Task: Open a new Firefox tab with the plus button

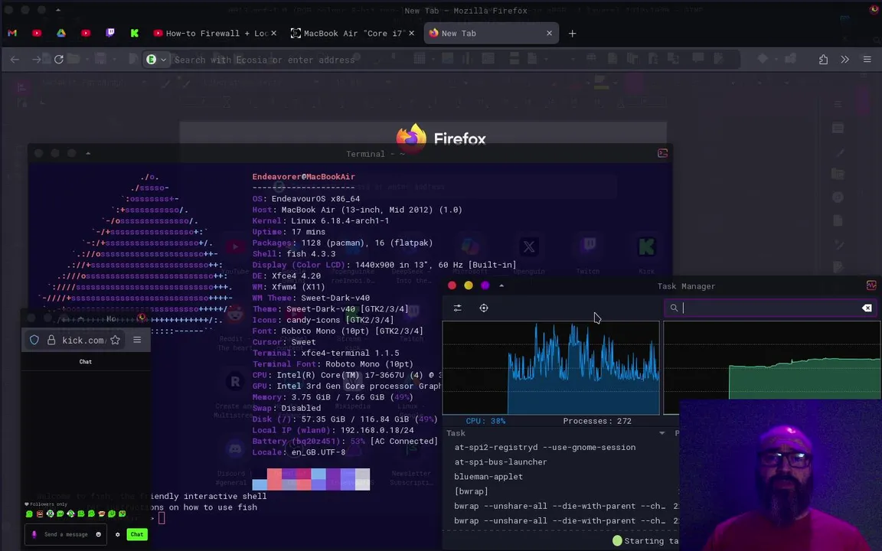Action: [572, 33]
